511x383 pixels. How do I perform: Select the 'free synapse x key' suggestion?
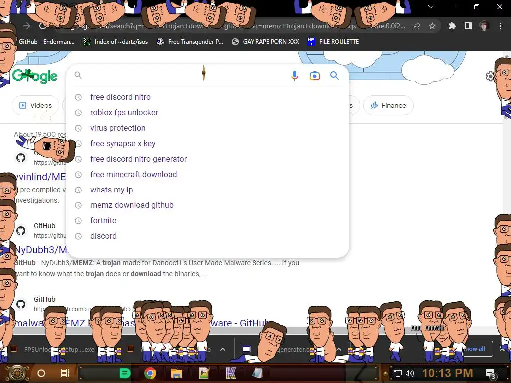208,143
